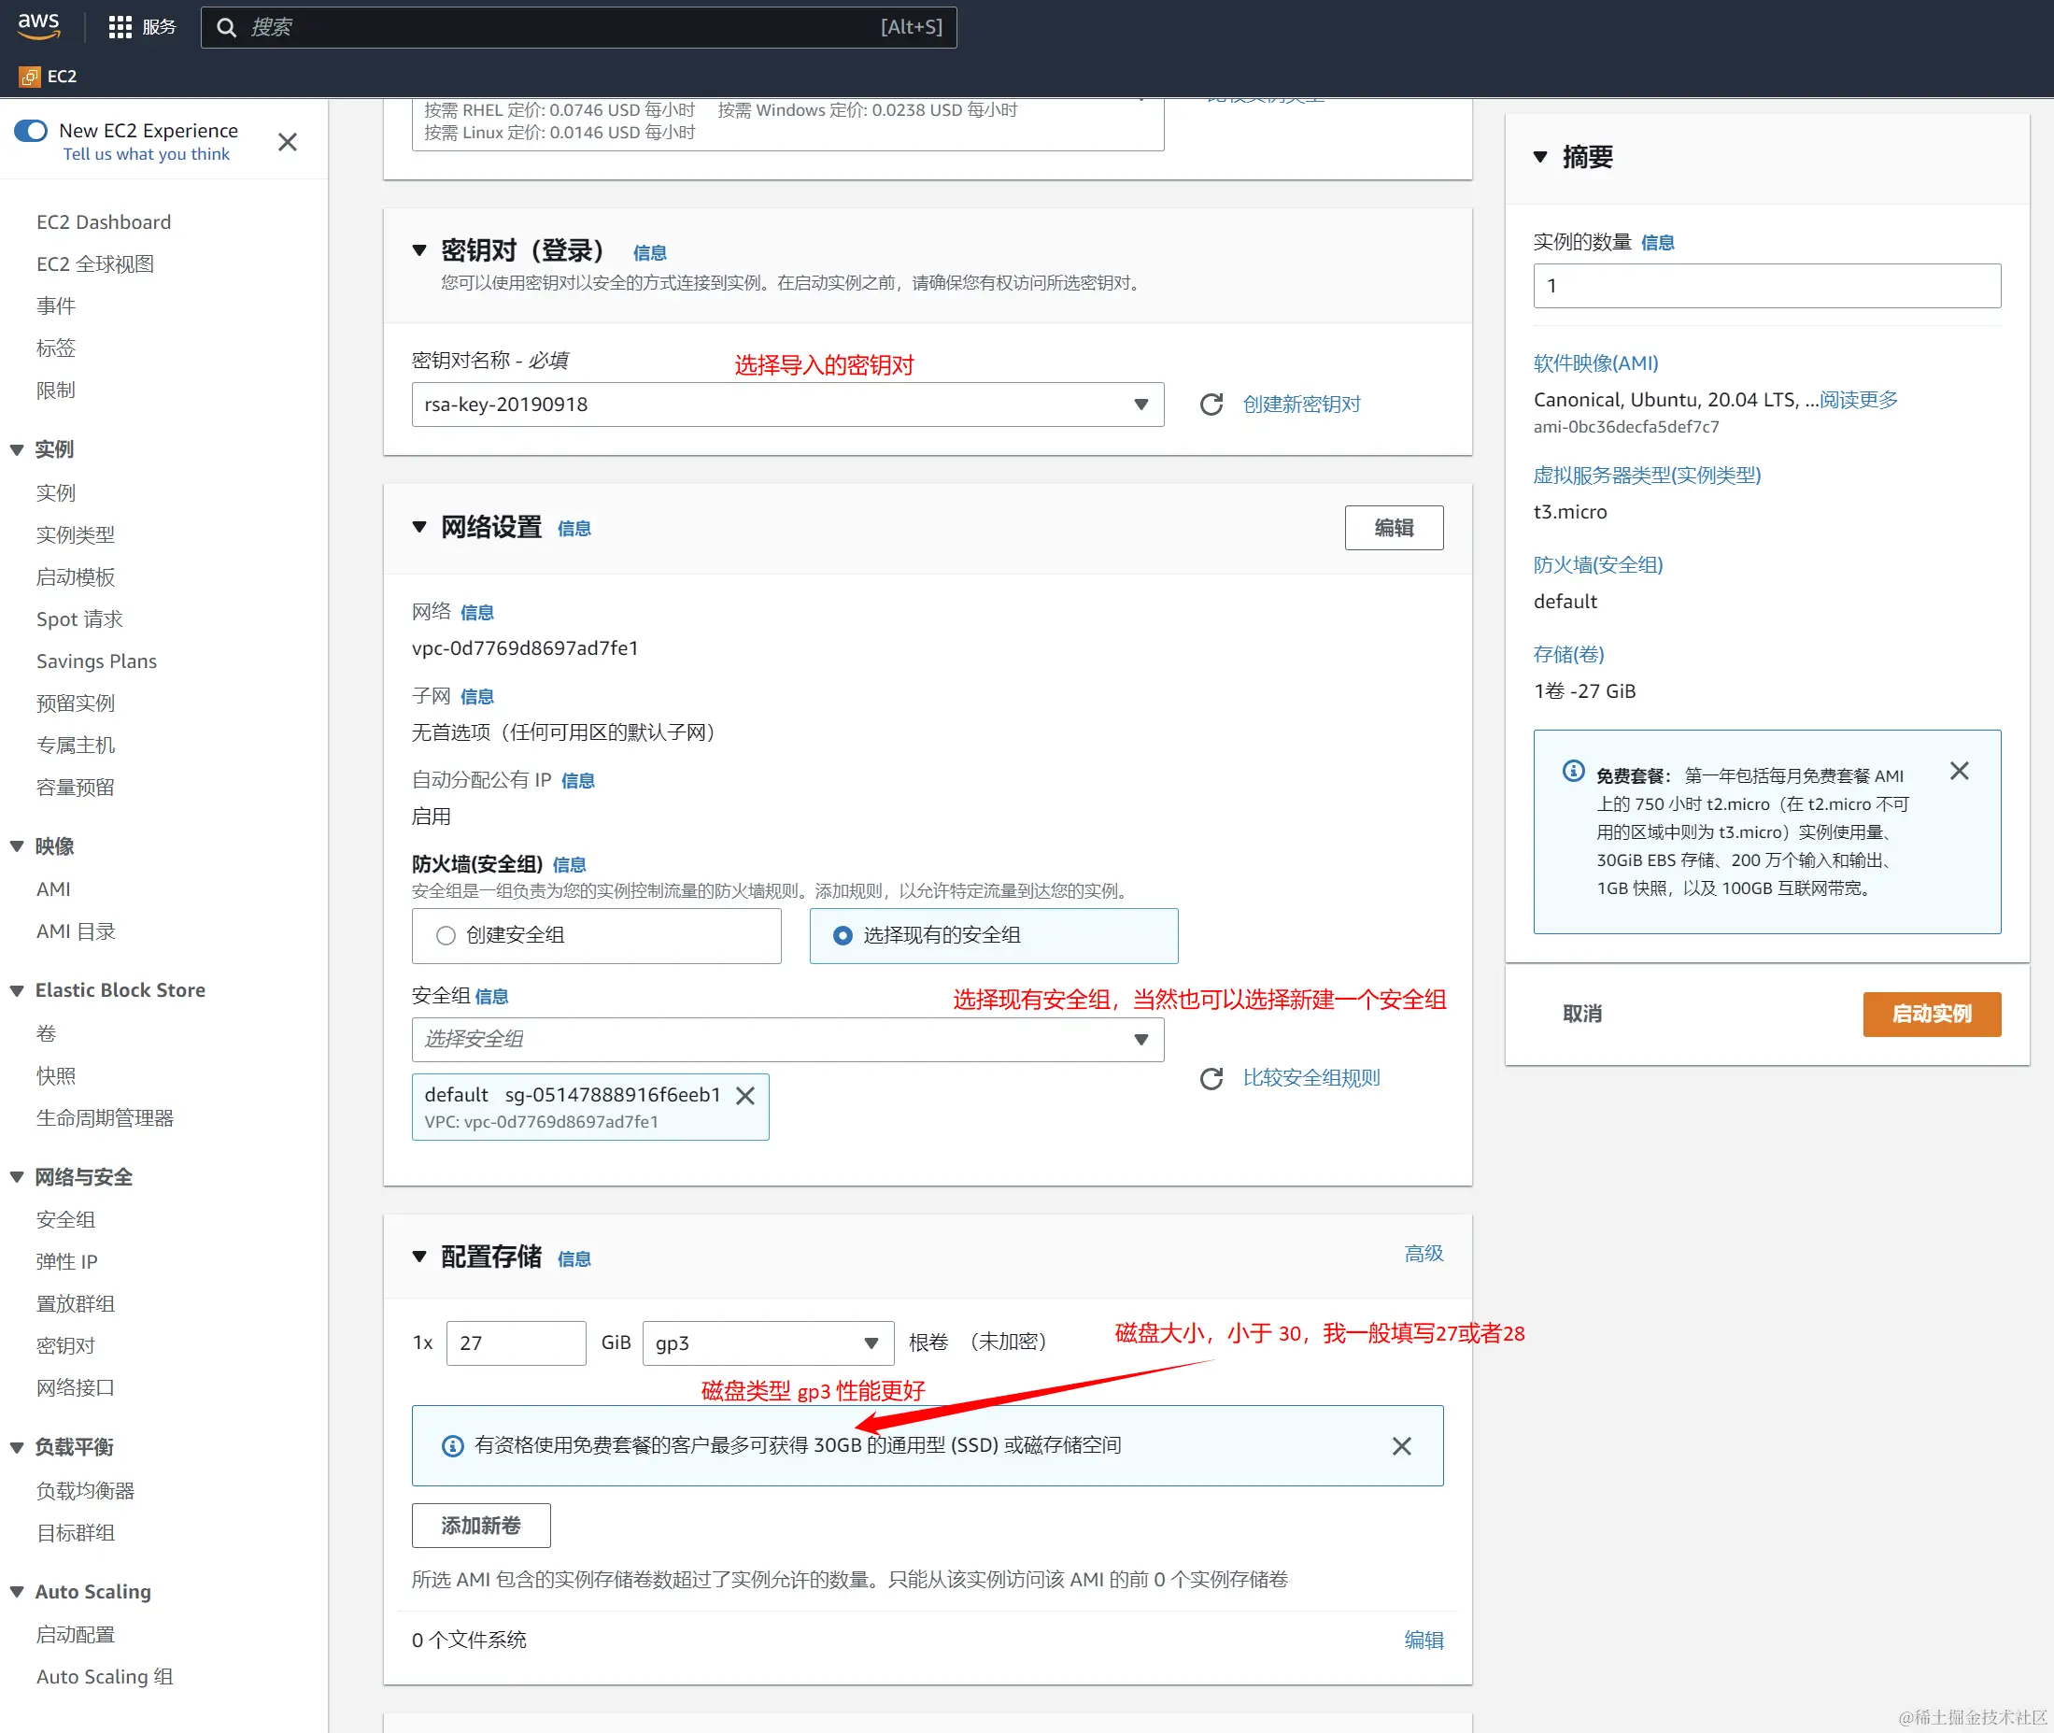2054x1733 pixels.
Task: Remove the default security group chip
Action: tap(745, 1096)
